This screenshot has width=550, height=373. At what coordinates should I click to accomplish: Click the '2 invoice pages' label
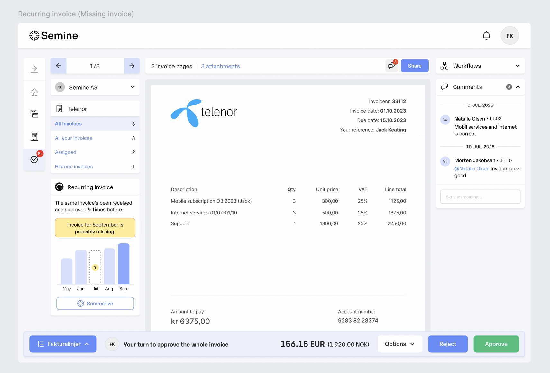172,66
